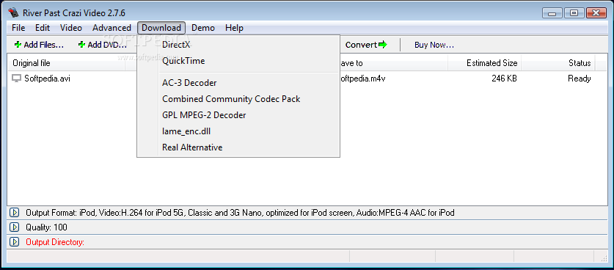Open the Edit menu
This screenshot has height=270, width=614.
[43, 28]
